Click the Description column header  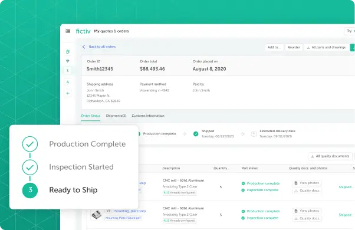click(x=171, y=168)
